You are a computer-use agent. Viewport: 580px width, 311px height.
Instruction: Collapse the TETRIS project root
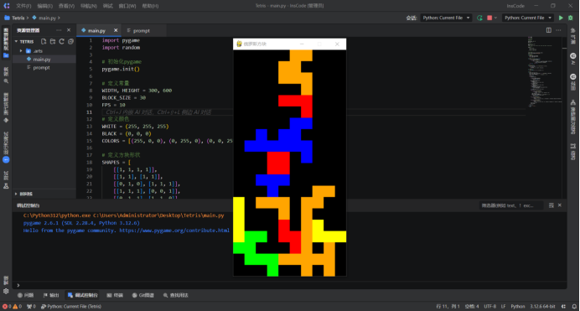(x=16, y=41)
